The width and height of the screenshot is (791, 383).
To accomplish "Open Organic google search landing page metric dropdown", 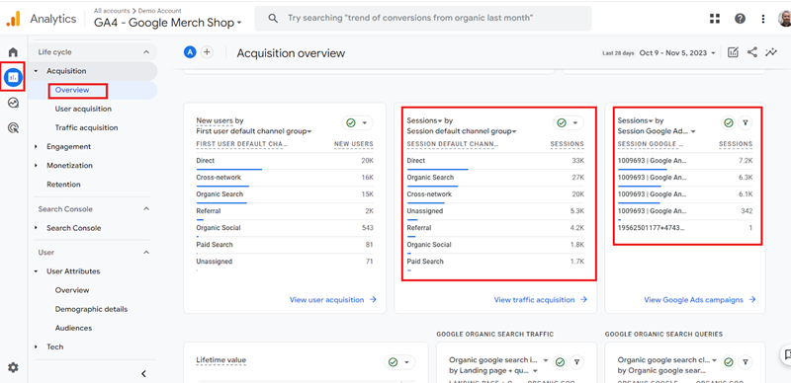I will pos(498,360).
